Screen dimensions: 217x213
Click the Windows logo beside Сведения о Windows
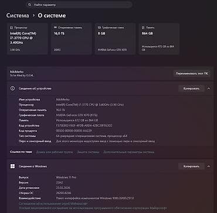click(12, 167)
